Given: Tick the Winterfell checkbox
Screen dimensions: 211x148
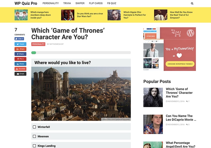Looking at the screenshot, I should click(x=34, y=127).
